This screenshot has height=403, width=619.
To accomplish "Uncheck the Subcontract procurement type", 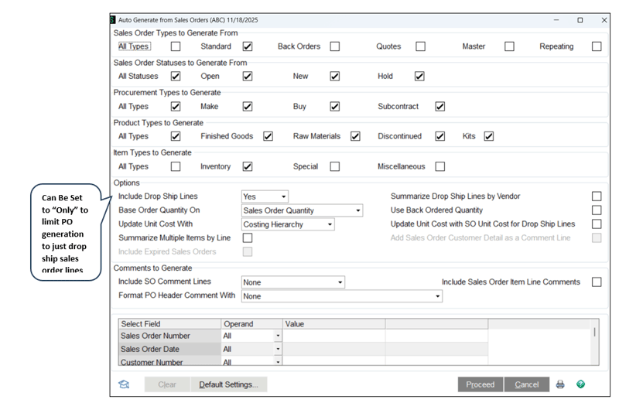I will click(439, 107).
